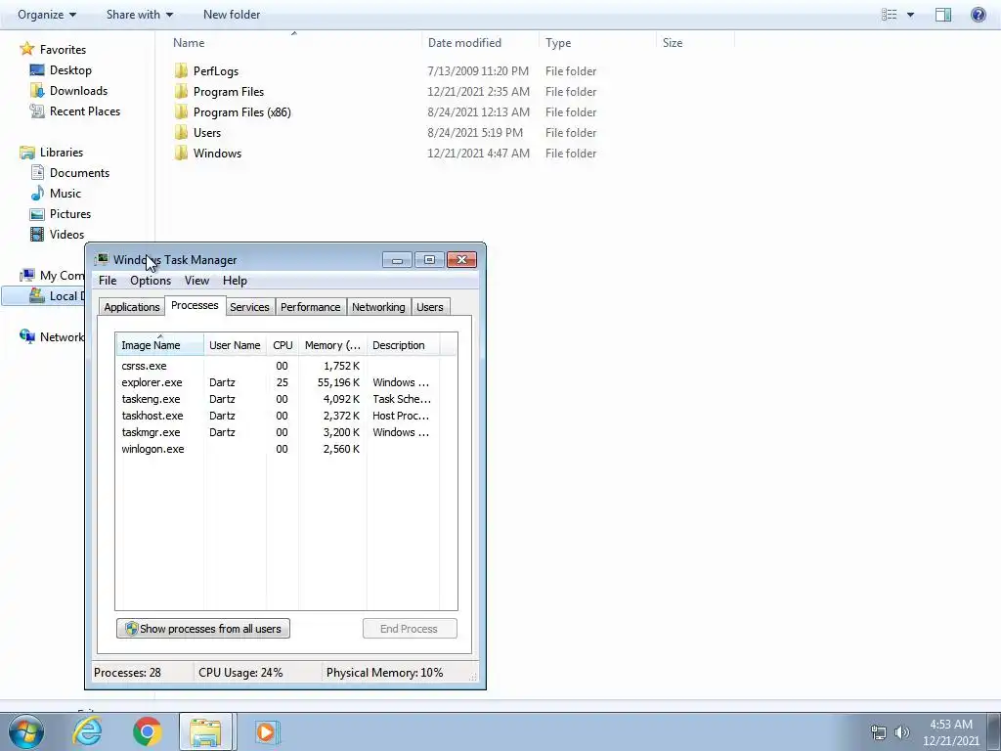Viewport: 1001px width, 751px height.
Task: Click the End Process button
Action: click(410, 629)
